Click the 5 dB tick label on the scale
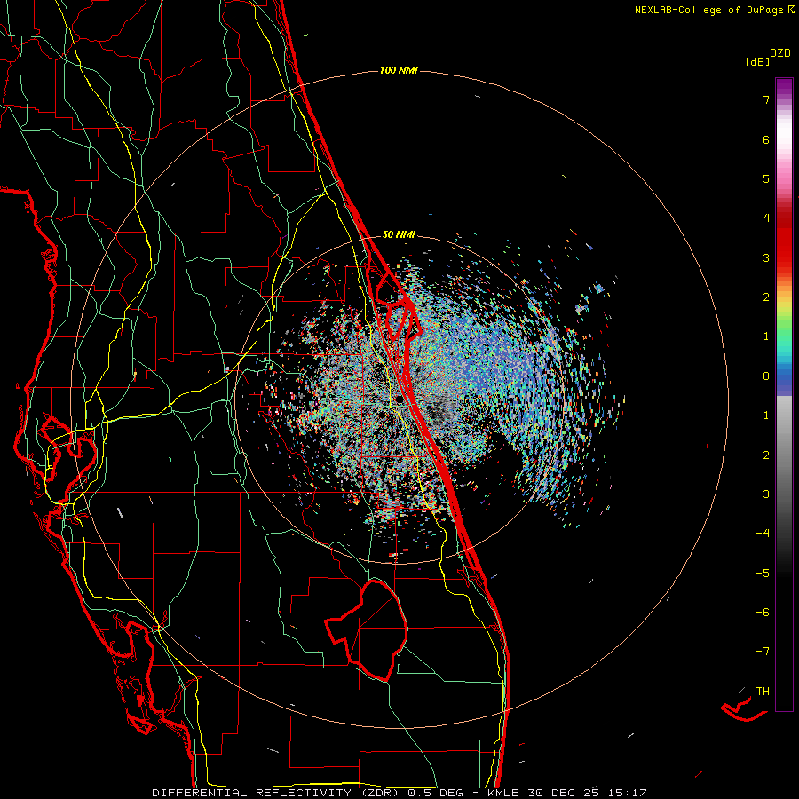 (766, 178)
